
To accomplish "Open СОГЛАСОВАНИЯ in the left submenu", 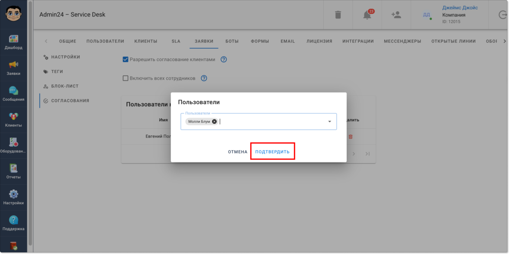I will pyautogui.click(x=66, y=101).
